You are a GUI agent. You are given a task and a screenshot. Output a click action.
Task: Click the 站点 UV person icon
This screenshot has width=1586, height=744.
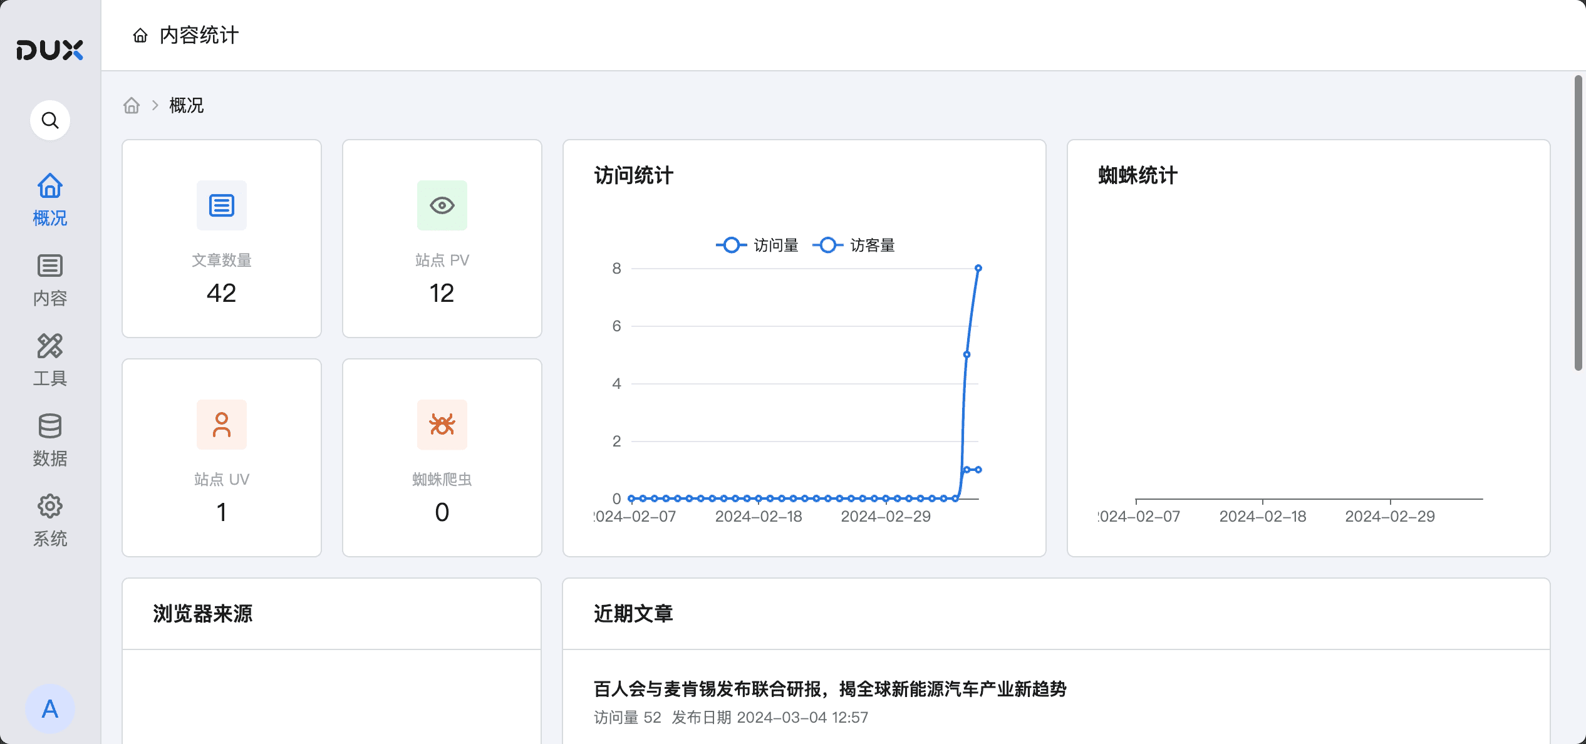click(x=222, y=425)
